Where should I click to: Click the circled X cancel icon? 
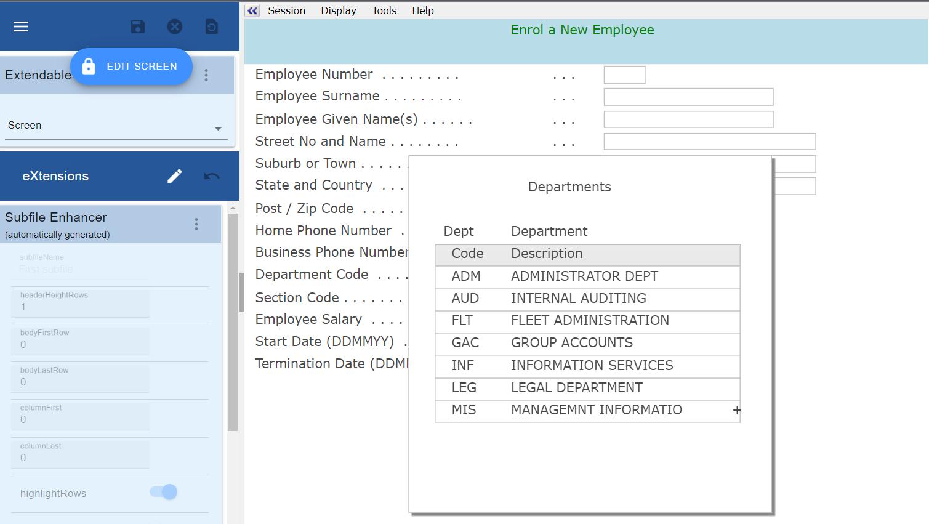click(175, 26)
